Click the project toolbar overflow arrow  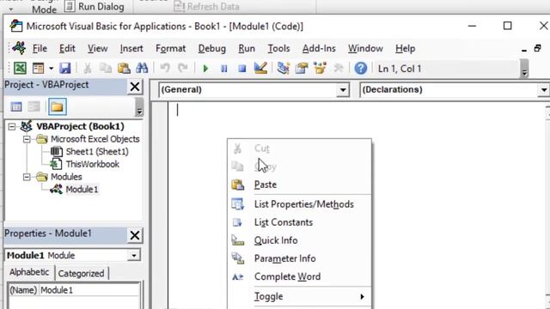(139, 106)
